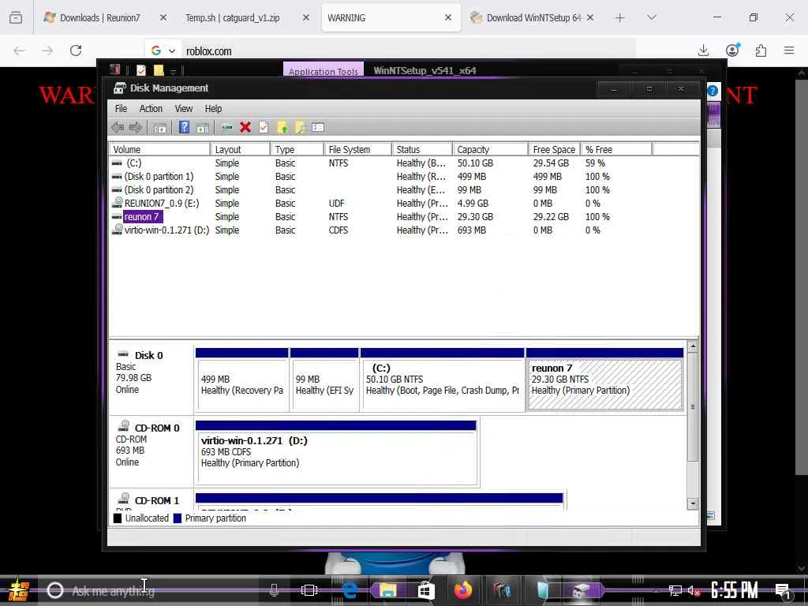The height and width of the screenshot is (606, 808).
Task: Click the Start button on the taskbar
Action: 18,590
